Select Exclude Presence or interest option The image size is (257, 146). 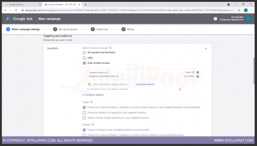tap(84, 135)
